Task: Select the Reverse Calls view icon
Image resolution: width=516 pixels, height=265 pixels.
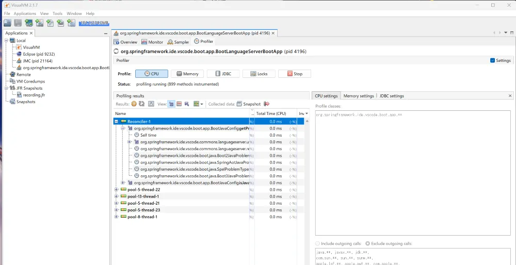Action: click(187, 104)
